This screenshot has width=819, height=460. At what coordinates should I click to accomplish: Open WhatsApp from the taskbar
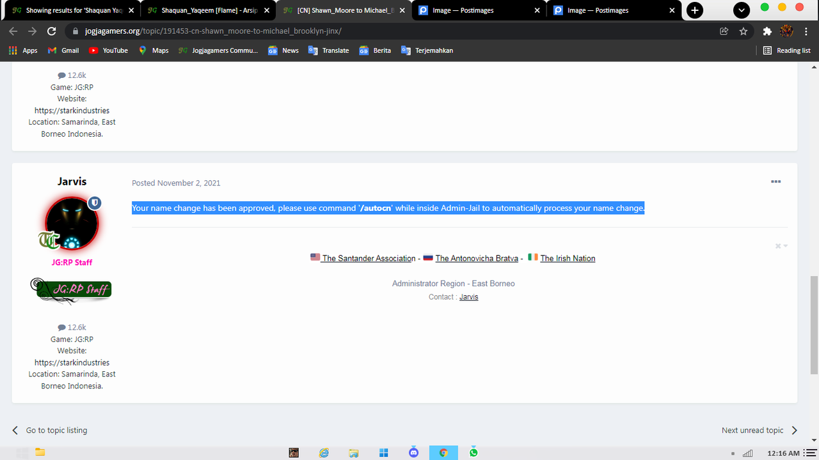(473, 452)
